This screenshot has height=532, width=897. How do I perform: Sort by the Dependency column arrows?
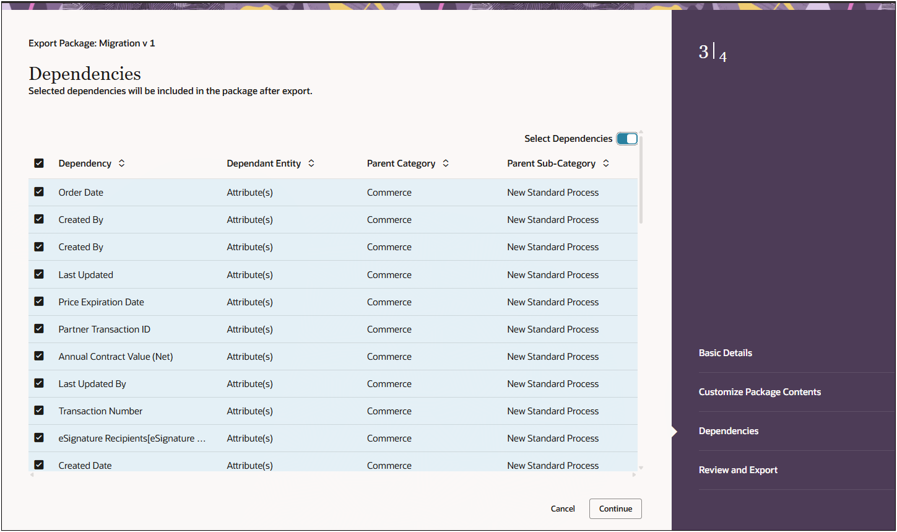tap(122, 164)
